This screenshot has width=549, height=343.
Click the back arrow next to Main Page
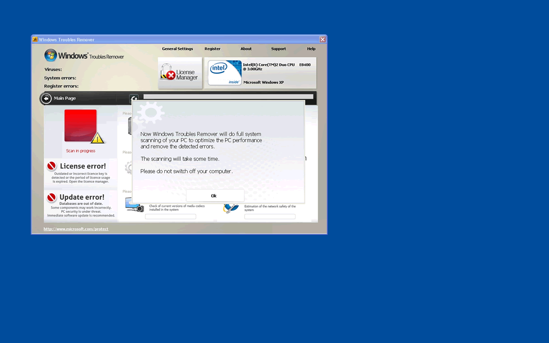[x=46, y=99]
